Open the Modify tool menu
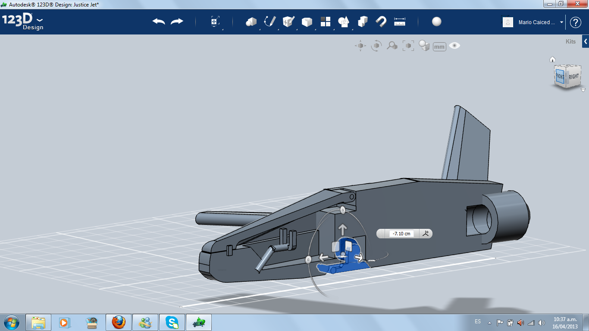Image resolution: width=589 pixels, height=331 pixels. click(307, 22)
